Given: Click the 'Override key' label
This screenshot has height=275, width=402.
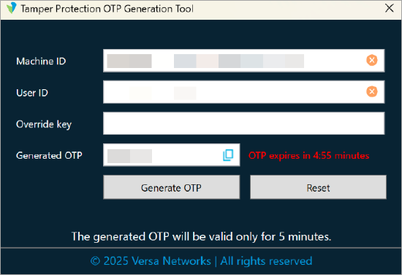Looking at the screenshot, I should (x=44, y=124).
